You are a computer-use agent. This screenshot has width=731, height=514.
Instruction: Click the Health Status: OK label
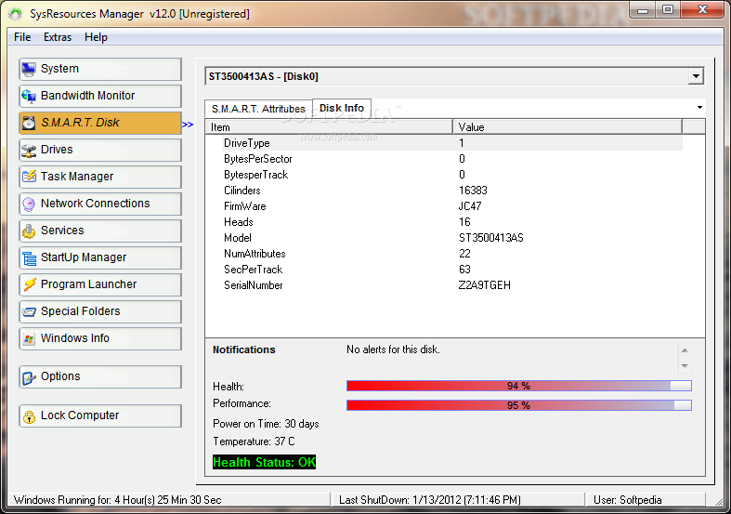[265, 462]
